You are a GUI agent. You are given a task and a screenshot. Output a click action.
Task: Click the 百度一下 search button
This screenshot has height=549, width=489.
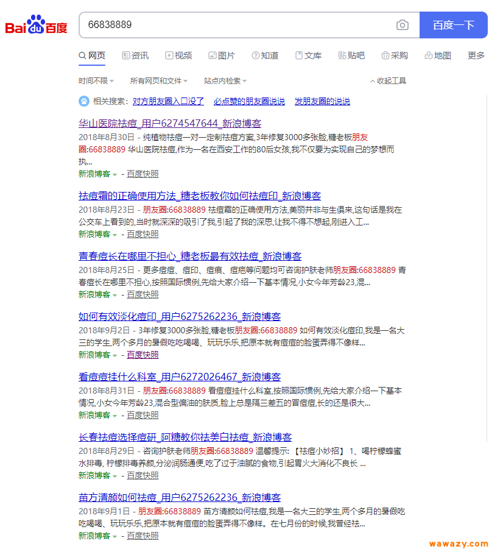click(453, 25)
